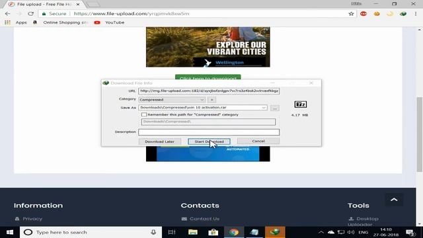Screen dimensions: 423x238
Task: Click the microphone icon in search box
Action: tap(153, 232)
